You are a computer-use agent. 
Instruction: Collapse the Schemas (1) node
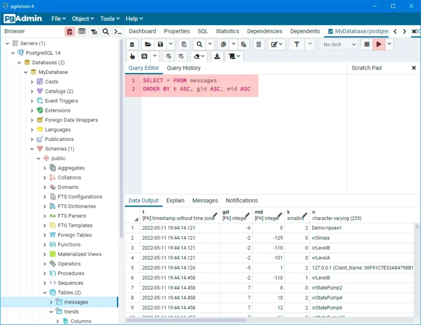click(32, 149)
